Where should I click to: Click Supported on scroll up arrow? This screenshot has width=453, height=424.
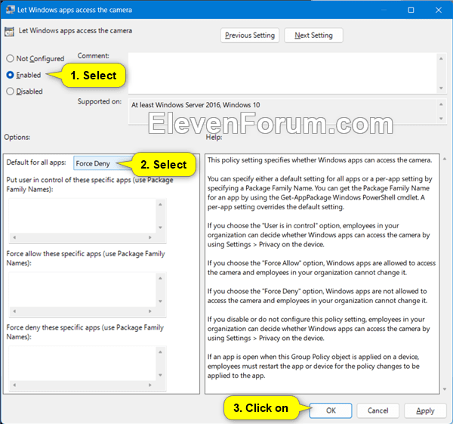tap(441, 104)
